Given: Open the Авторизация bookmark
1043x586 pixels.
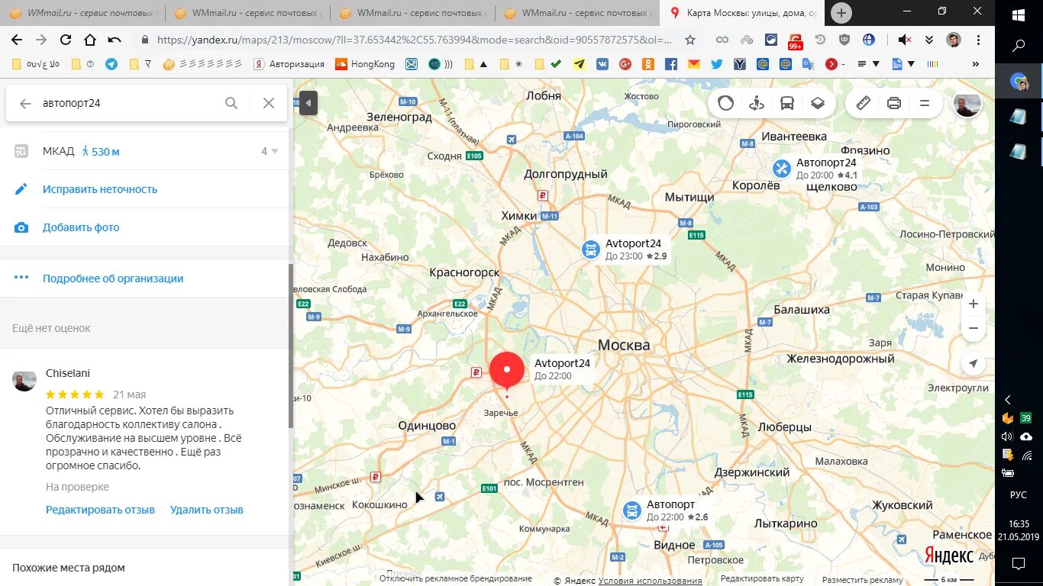Looking at the screenshot, I should pos(288,64).
